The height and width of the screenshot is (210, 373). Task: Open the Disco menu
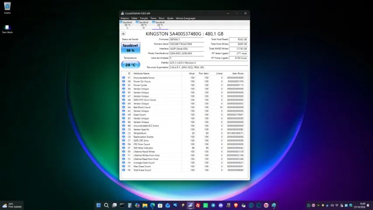(161, 18)
